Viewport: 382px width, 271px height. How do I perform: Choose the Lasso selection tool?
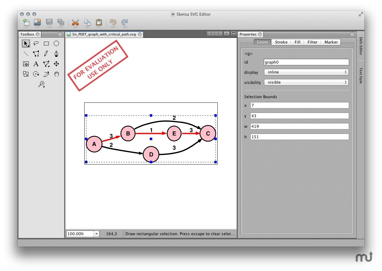click(36, 44)
